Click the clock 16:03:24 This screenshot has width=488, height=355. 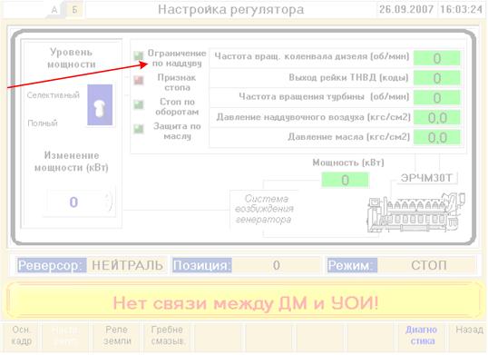point(461,9)
